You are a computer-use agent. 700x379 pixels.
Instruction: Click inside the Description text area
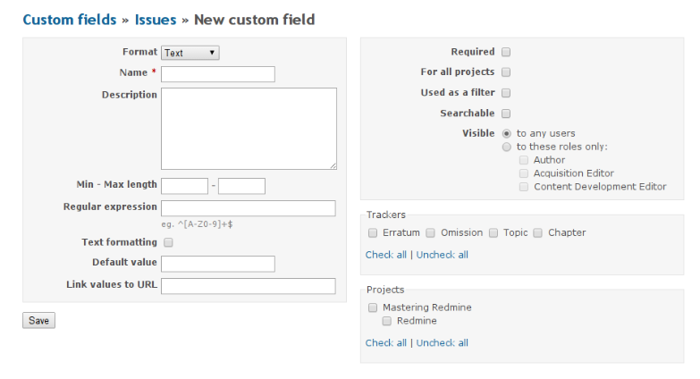(249, 128)
